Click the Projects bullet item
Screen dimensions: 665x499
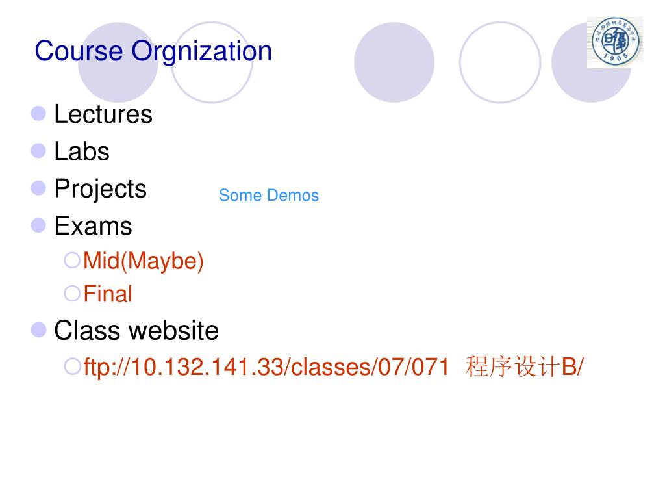pos(101,189)
